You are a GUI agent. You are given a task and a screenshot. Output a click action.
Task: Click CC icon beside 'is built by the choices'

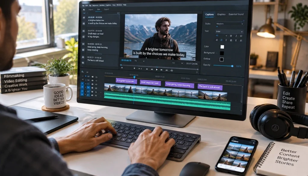pyautogui.click(x=84, y=23)
